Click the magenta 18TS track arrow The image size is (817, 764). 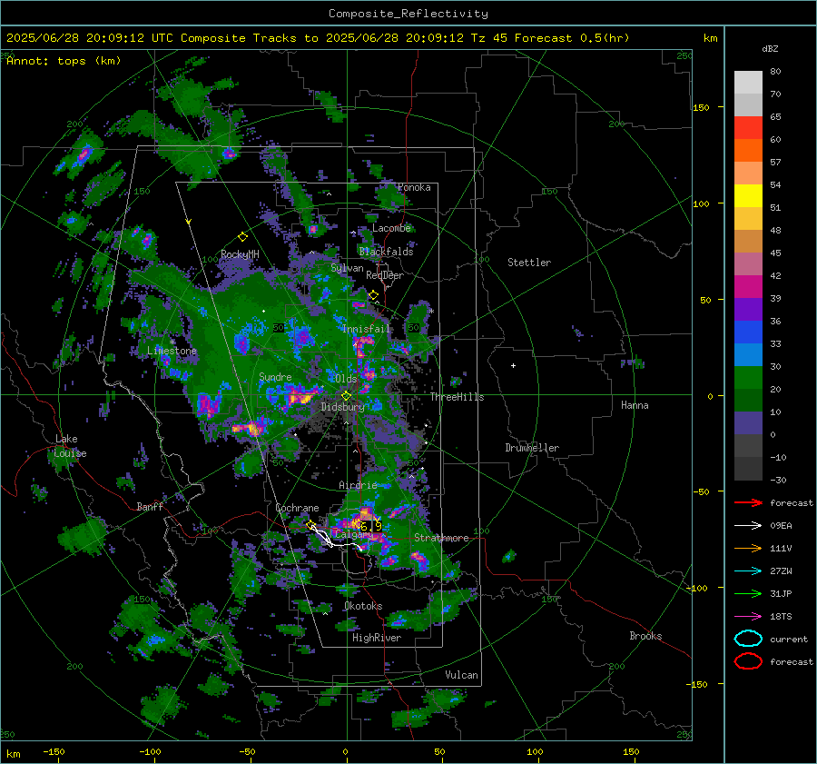[x=748, y=617]
